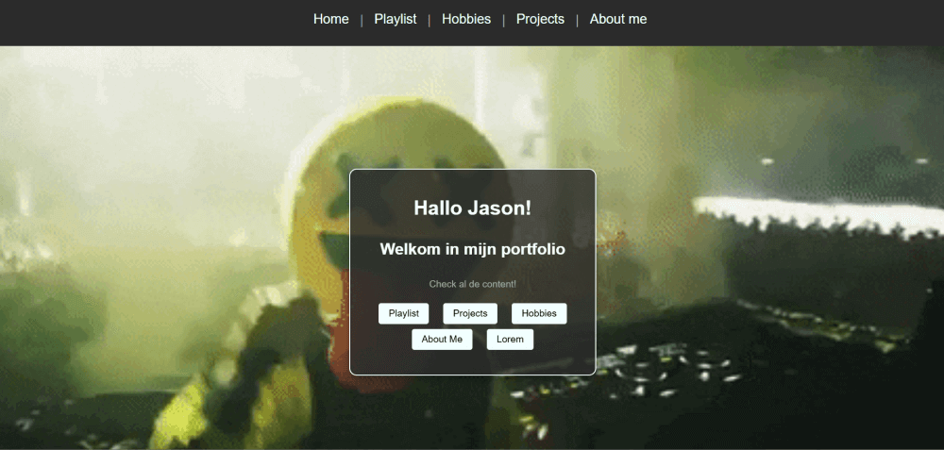
Task: Open Home in the top navigation bar
Action: pyautogui.click(x=330, y=19)
